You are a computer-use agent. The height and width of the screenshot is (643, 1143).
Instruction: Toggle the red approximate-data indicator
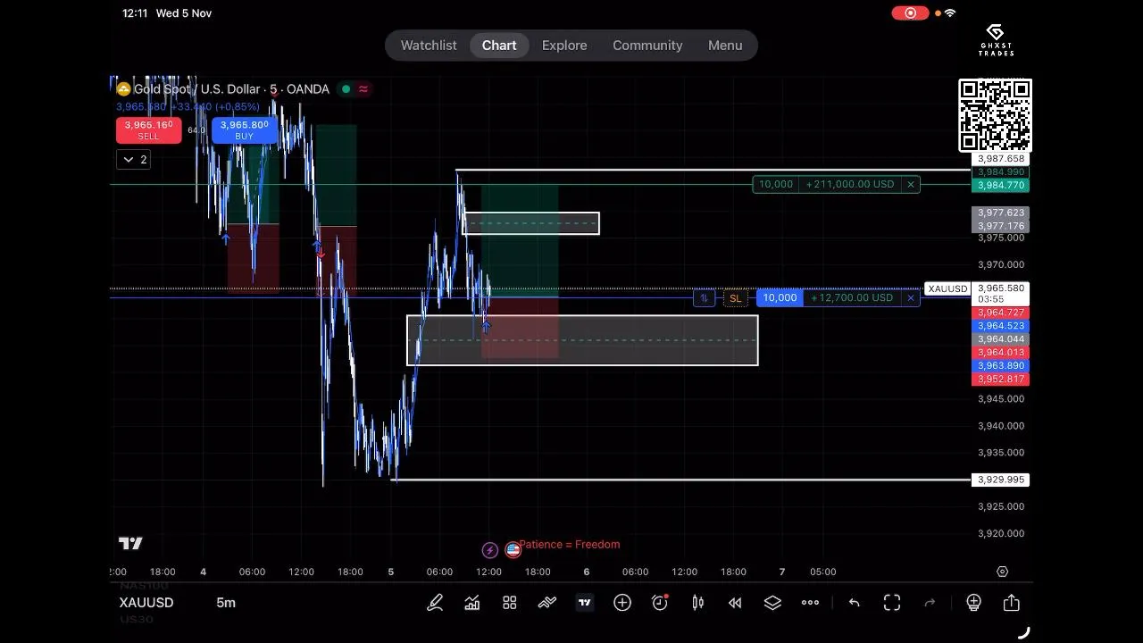point(363,89)
